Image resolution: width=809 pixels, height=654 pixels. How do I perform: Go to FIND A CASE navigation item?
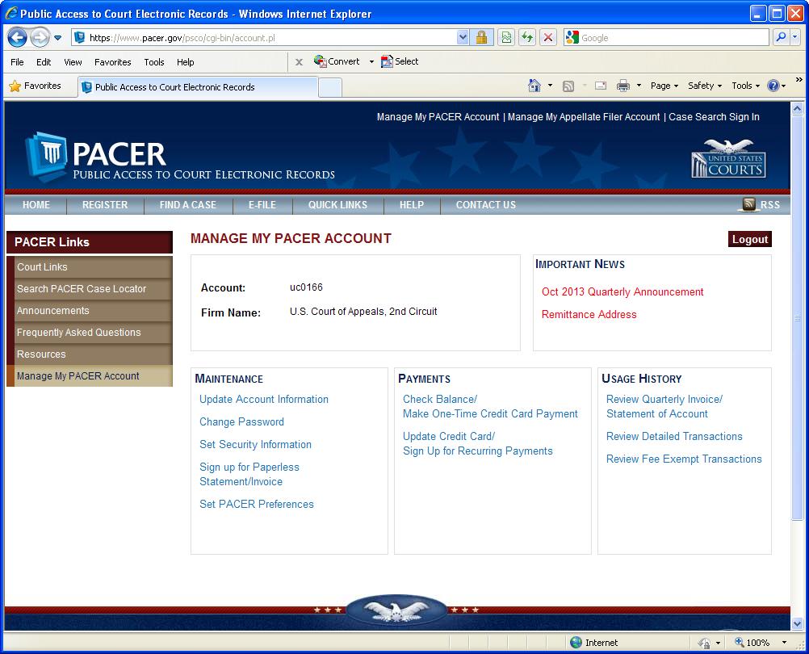(188, 205)
